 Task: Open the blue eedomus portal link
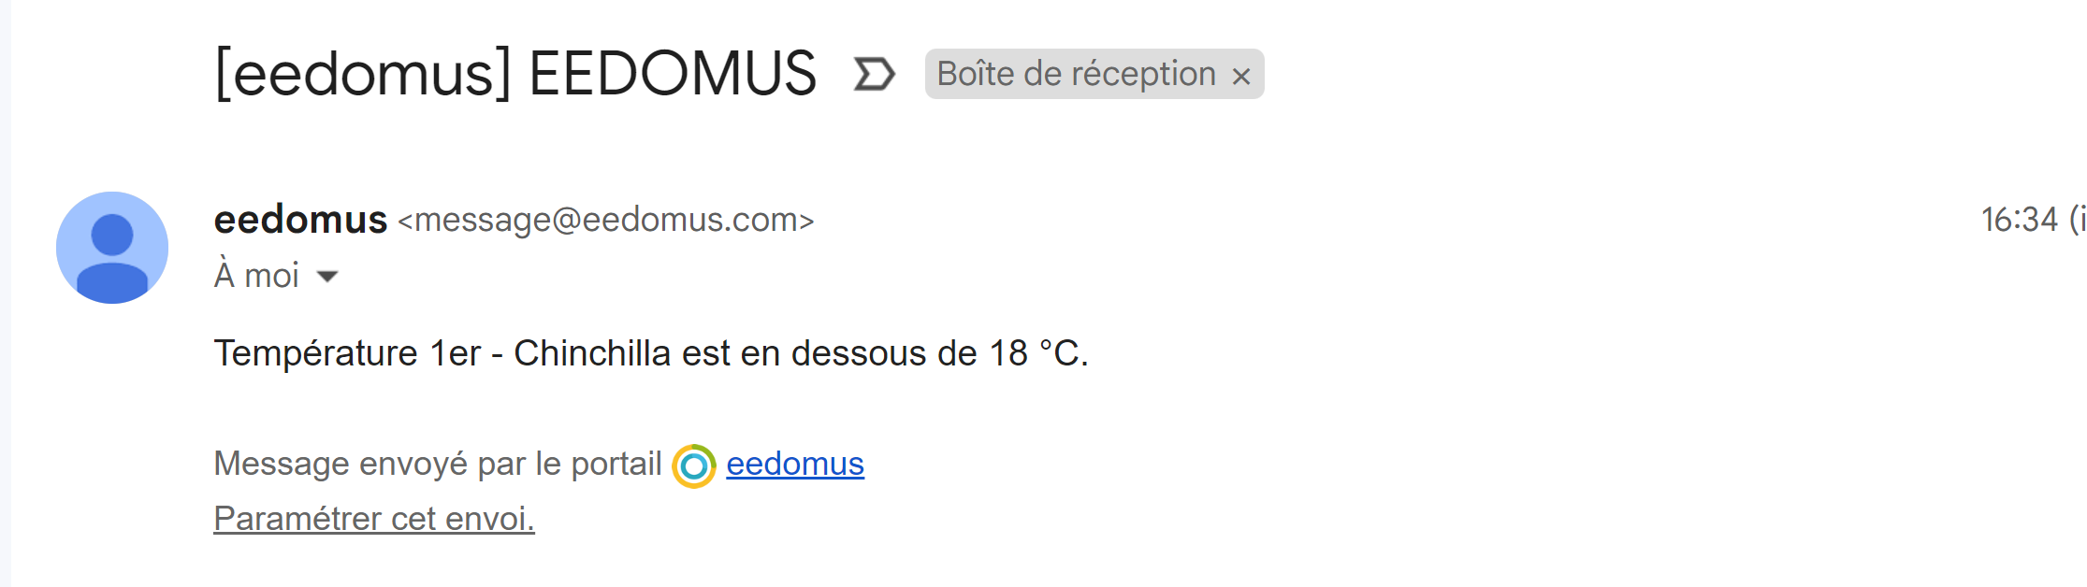(795, 464)
